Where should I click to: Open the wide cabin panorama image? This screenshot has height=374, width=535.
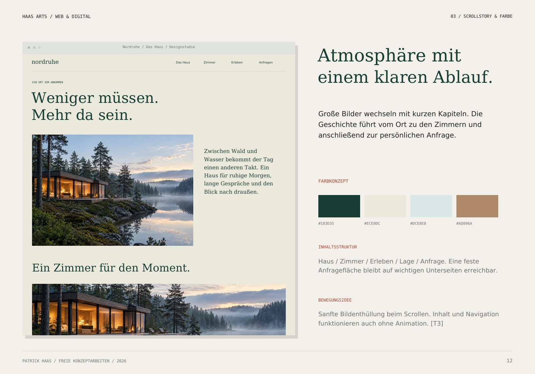[159, 310]
